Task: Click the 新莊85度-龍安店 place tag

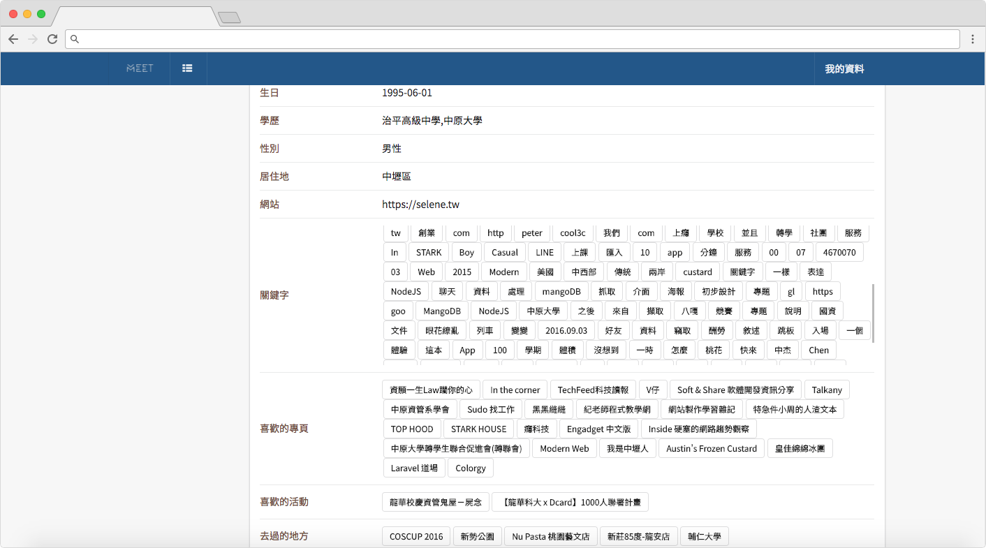Action: (x=638, y=537)
